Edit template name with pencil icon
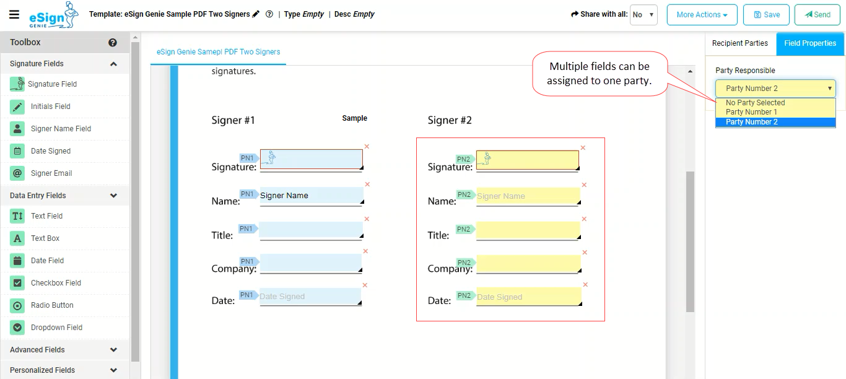Viewport: 846px width, 379px height. point(256,14)
